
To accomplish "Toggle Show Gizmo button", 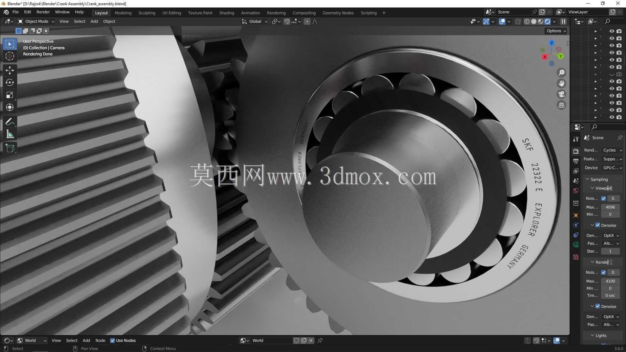I will pos(486,22).
